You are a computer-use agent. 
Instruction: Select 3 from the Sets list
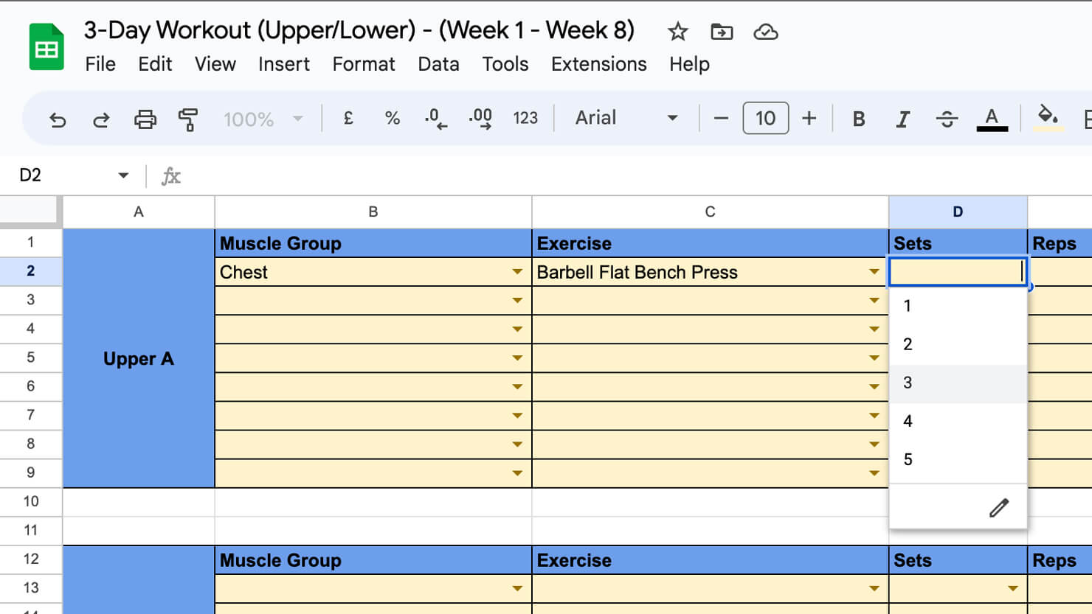908,383
